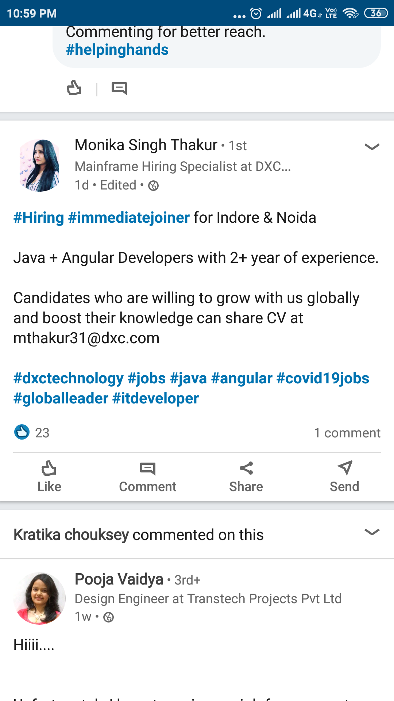Tap the like reaction icon showing 23 reactions
This screenshot has width=394, height=701.
coord(22,433)
